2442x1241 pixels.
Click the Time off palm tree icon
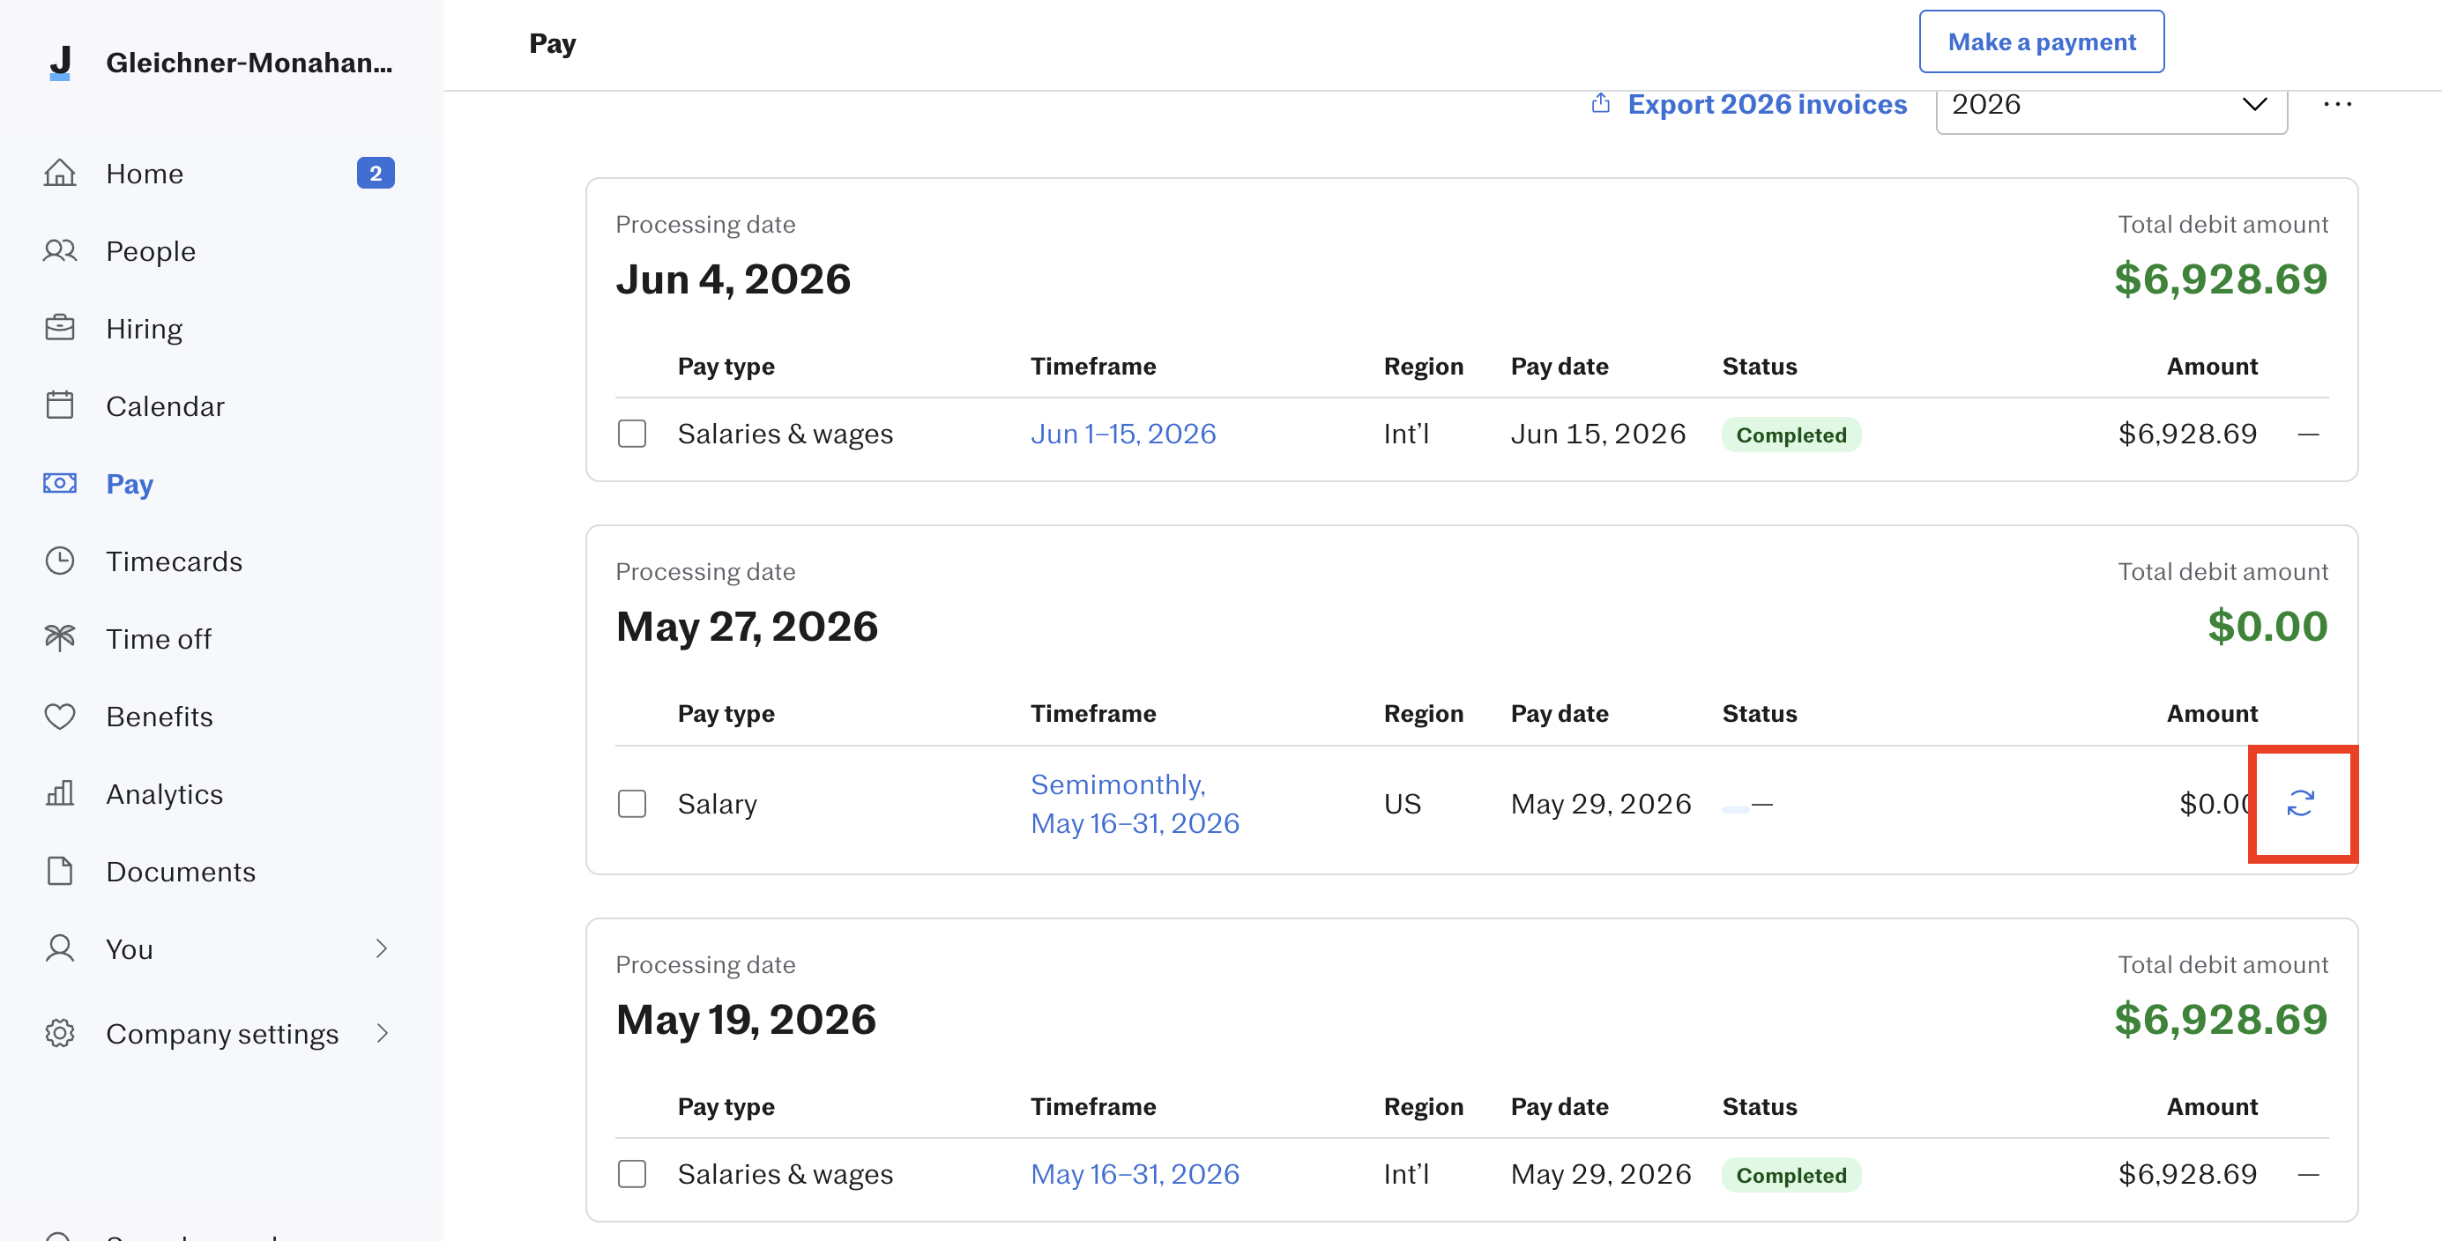pyautogui.click(x=60, y=638)
